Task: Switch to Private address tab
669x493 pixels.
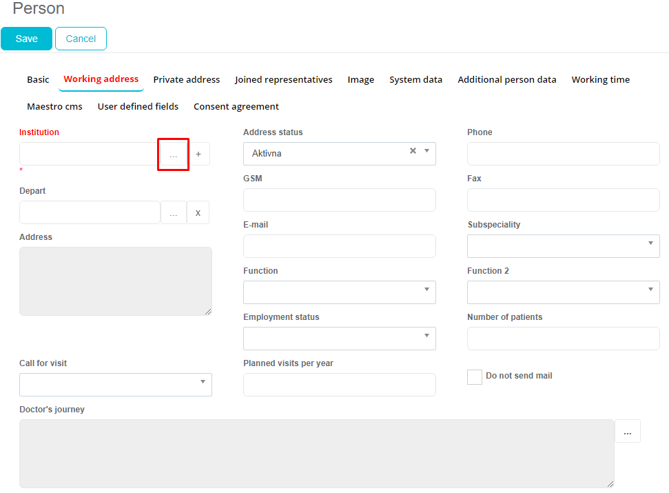Action: (187, 80)
